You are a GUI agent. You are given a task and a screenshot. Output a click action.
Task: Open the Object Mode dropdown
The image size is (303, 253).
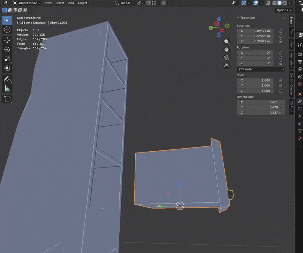[27, 3]
